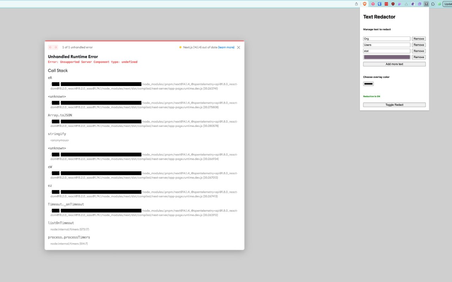Go to previous error with left arrow
Screen dimensions: 452x282
pyautogui.click(x=50, y=47)
